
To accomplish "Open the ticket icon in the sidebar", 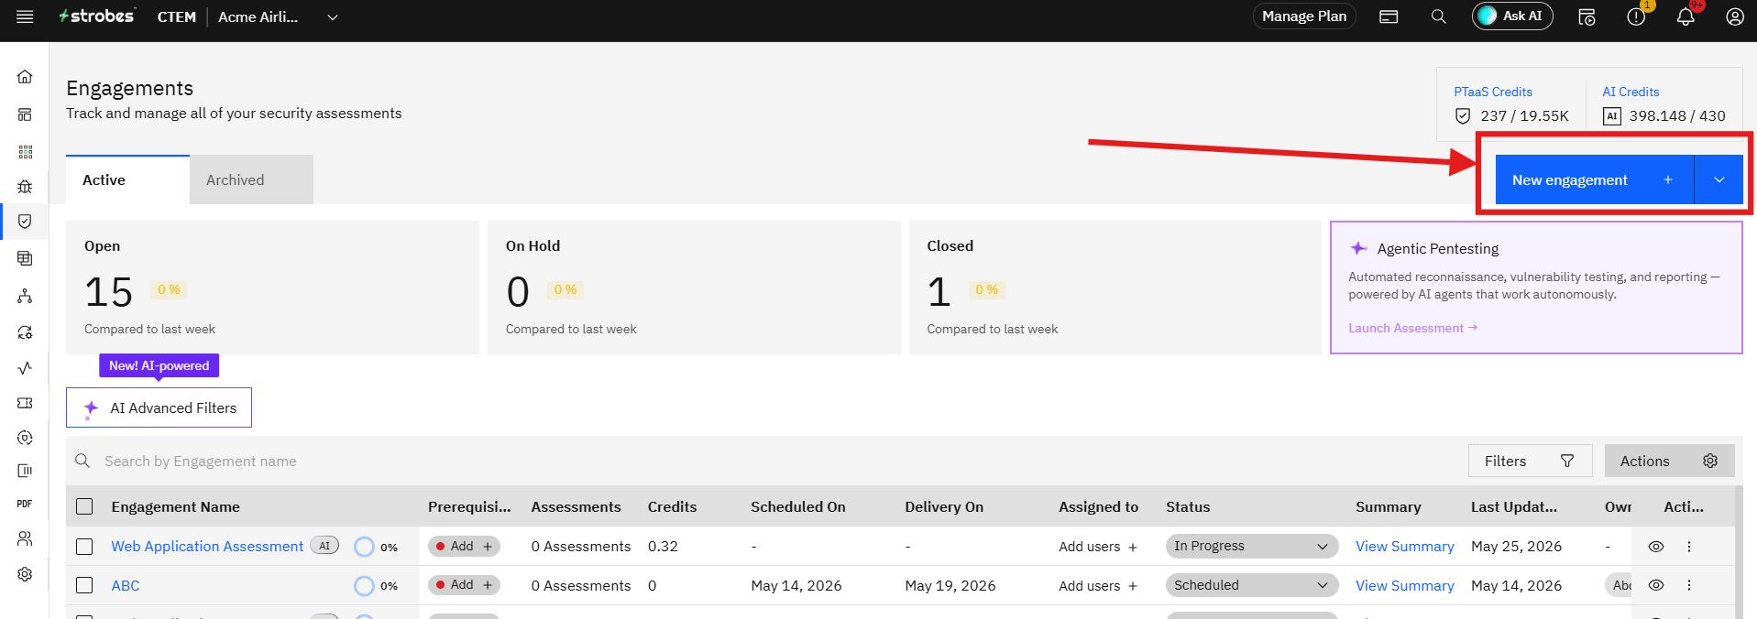I will tap(25, 403).
